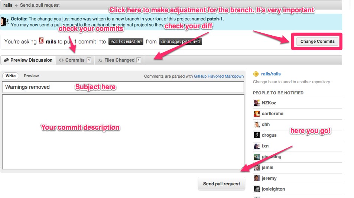Open the rails/rails repository link
354x198 pixels.
(x=271, y=74)
